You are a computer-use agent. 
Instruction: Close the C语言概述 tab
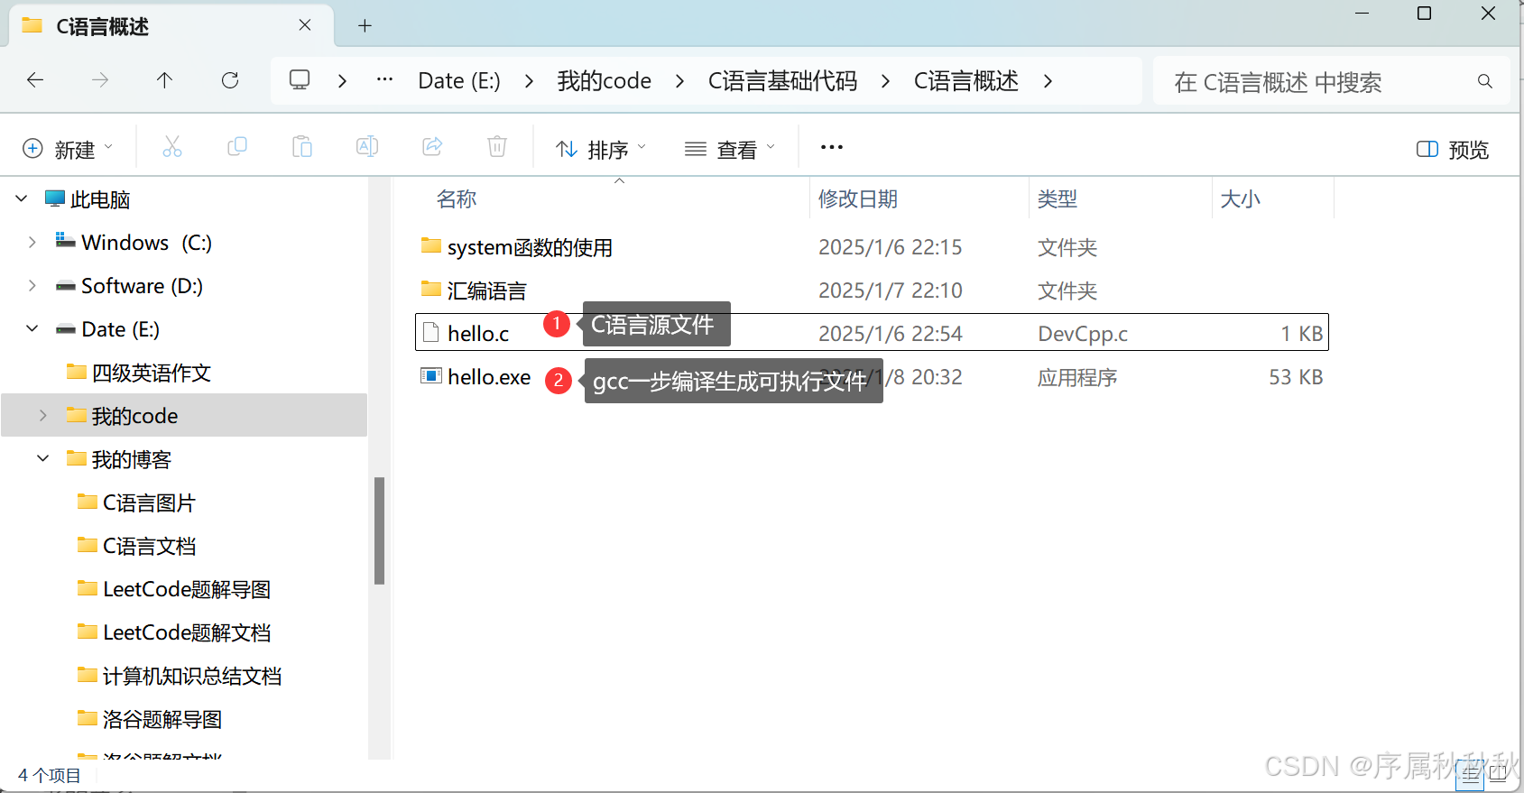[305, 25]
